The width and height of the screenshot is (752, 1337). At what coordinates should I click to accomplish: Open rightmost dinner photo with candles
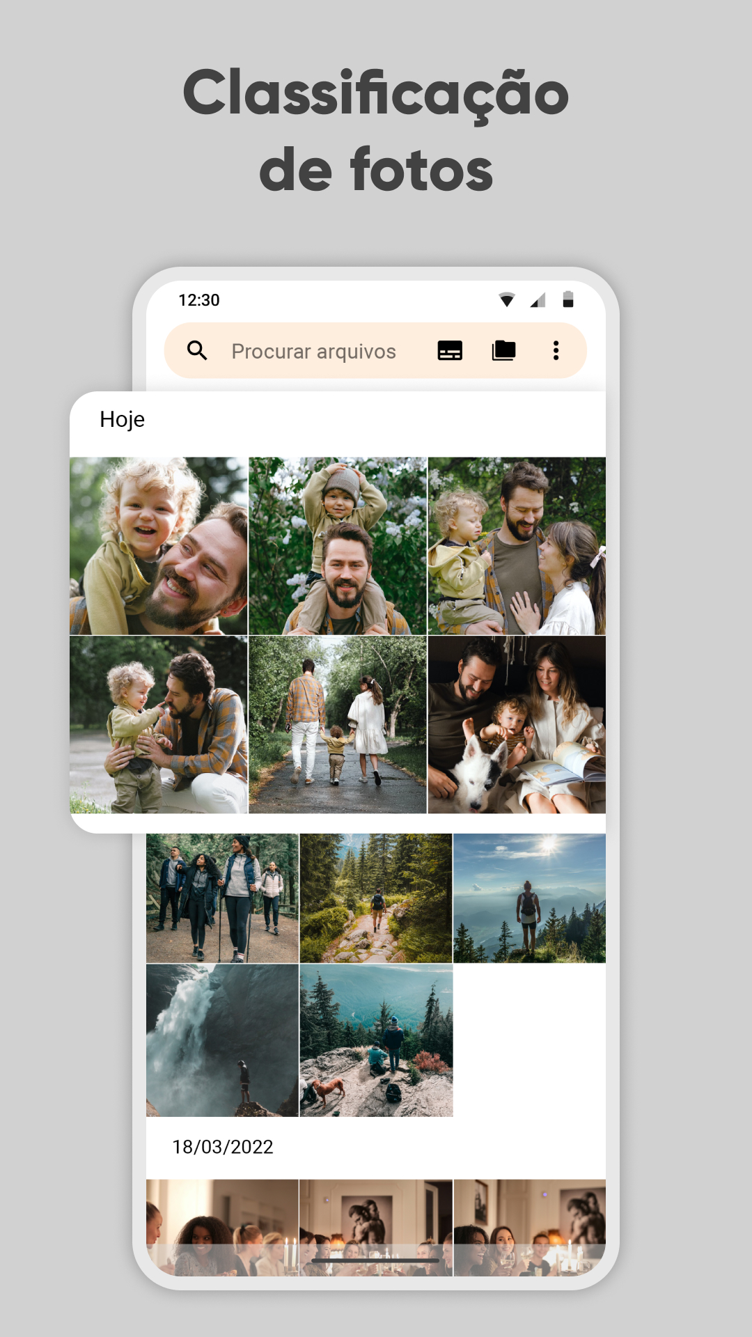click(530, 1227)
